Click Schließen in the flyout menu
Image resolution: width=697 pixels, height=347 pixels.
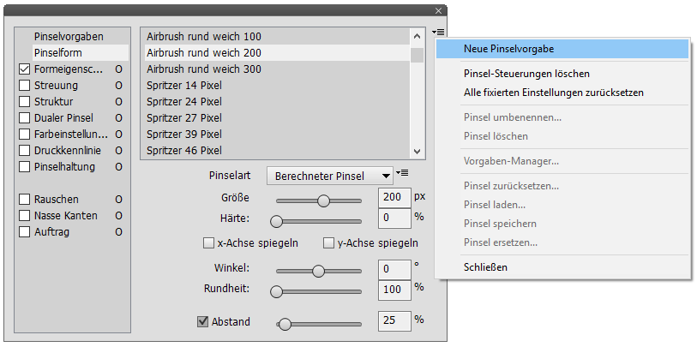(485, 267)
